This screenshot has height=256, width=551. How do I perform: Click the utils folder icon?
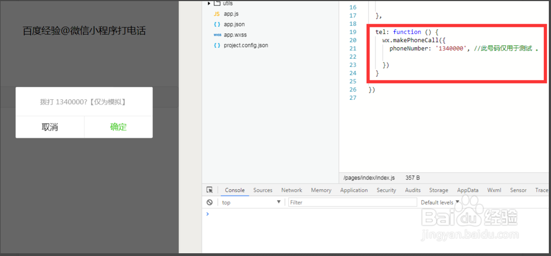[x=217, y=3]
